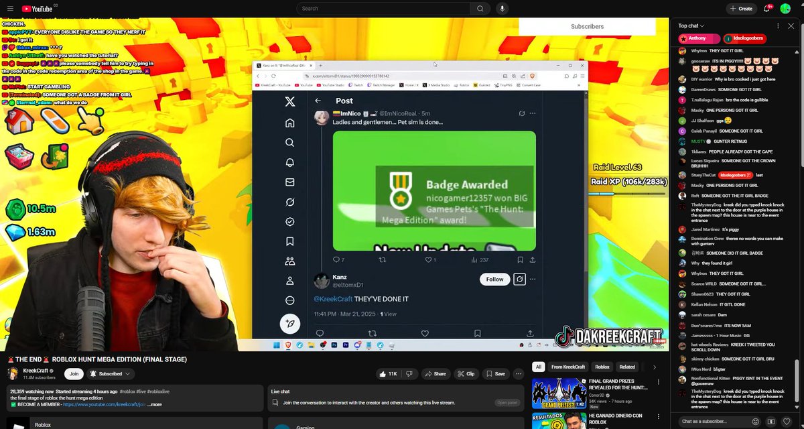
Task: Open live chat options three-dot menu
Action: [x=778, y=26]
